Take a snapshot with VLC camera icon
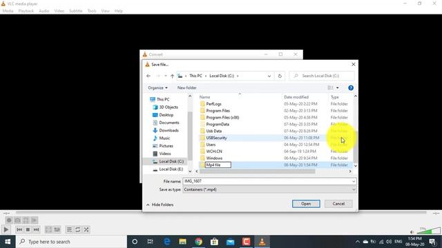The image size is (442, 248). click(17, 220)
